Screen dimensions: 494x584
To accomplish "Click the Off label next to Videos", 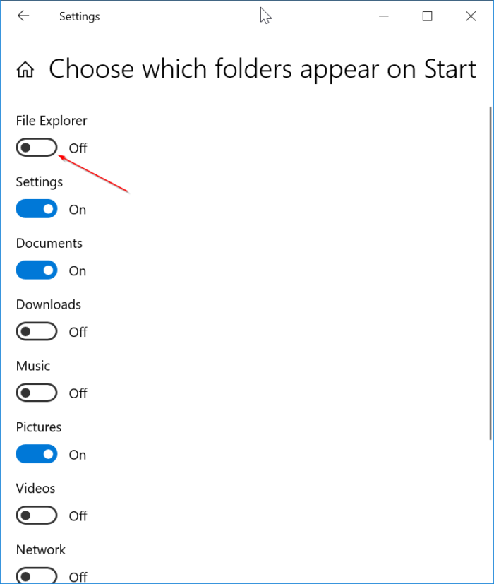I will coord(78,516).
